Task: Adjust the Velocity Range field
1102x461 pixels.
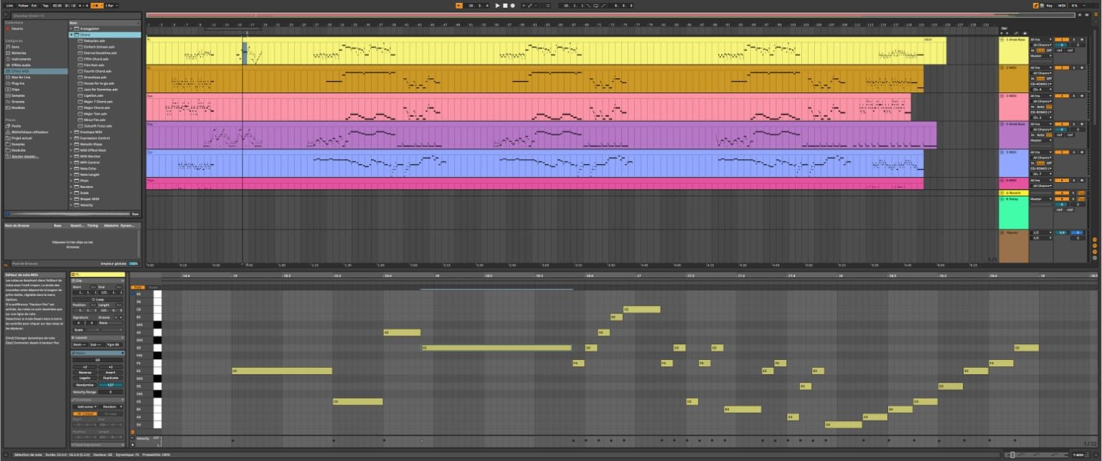Action: (110, 392)
